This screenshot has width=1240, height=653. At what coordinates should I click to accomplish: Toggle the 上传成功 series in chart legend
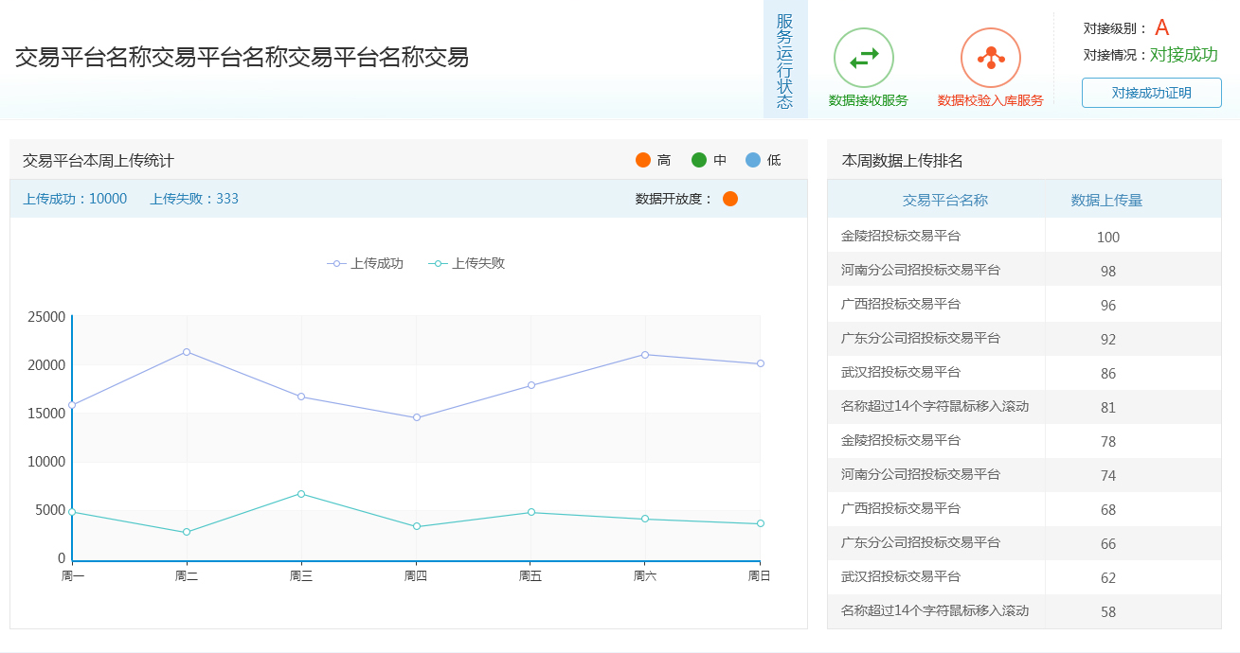(366, 264)
